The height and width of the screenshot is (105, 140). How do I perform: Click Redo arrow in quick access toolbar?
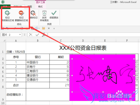click(15, 28)
